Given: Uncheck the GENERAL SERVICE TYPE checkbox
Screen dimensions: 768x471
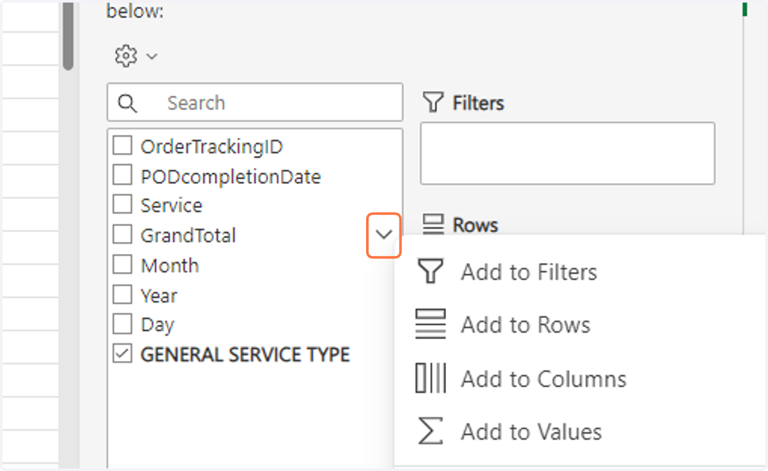Looking at the screenshot, I should (x=122, y=354).
